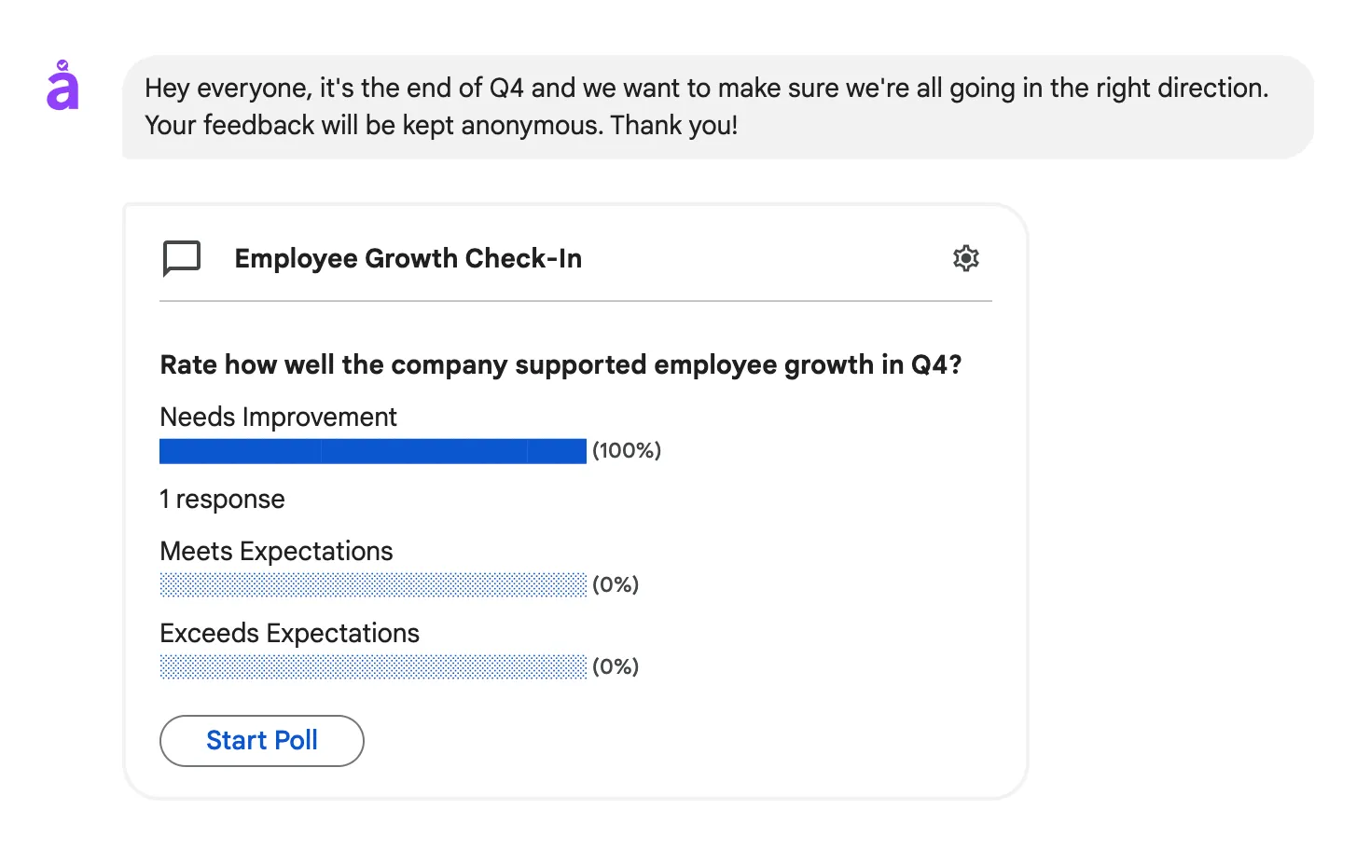
Task: Click the empty Exceeds Expectations results bar
Action: (373, 667)
